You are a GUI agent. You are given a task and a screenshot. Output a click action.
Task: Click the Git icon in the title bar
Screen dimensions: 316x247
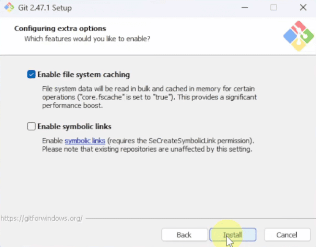coord(9,7)
